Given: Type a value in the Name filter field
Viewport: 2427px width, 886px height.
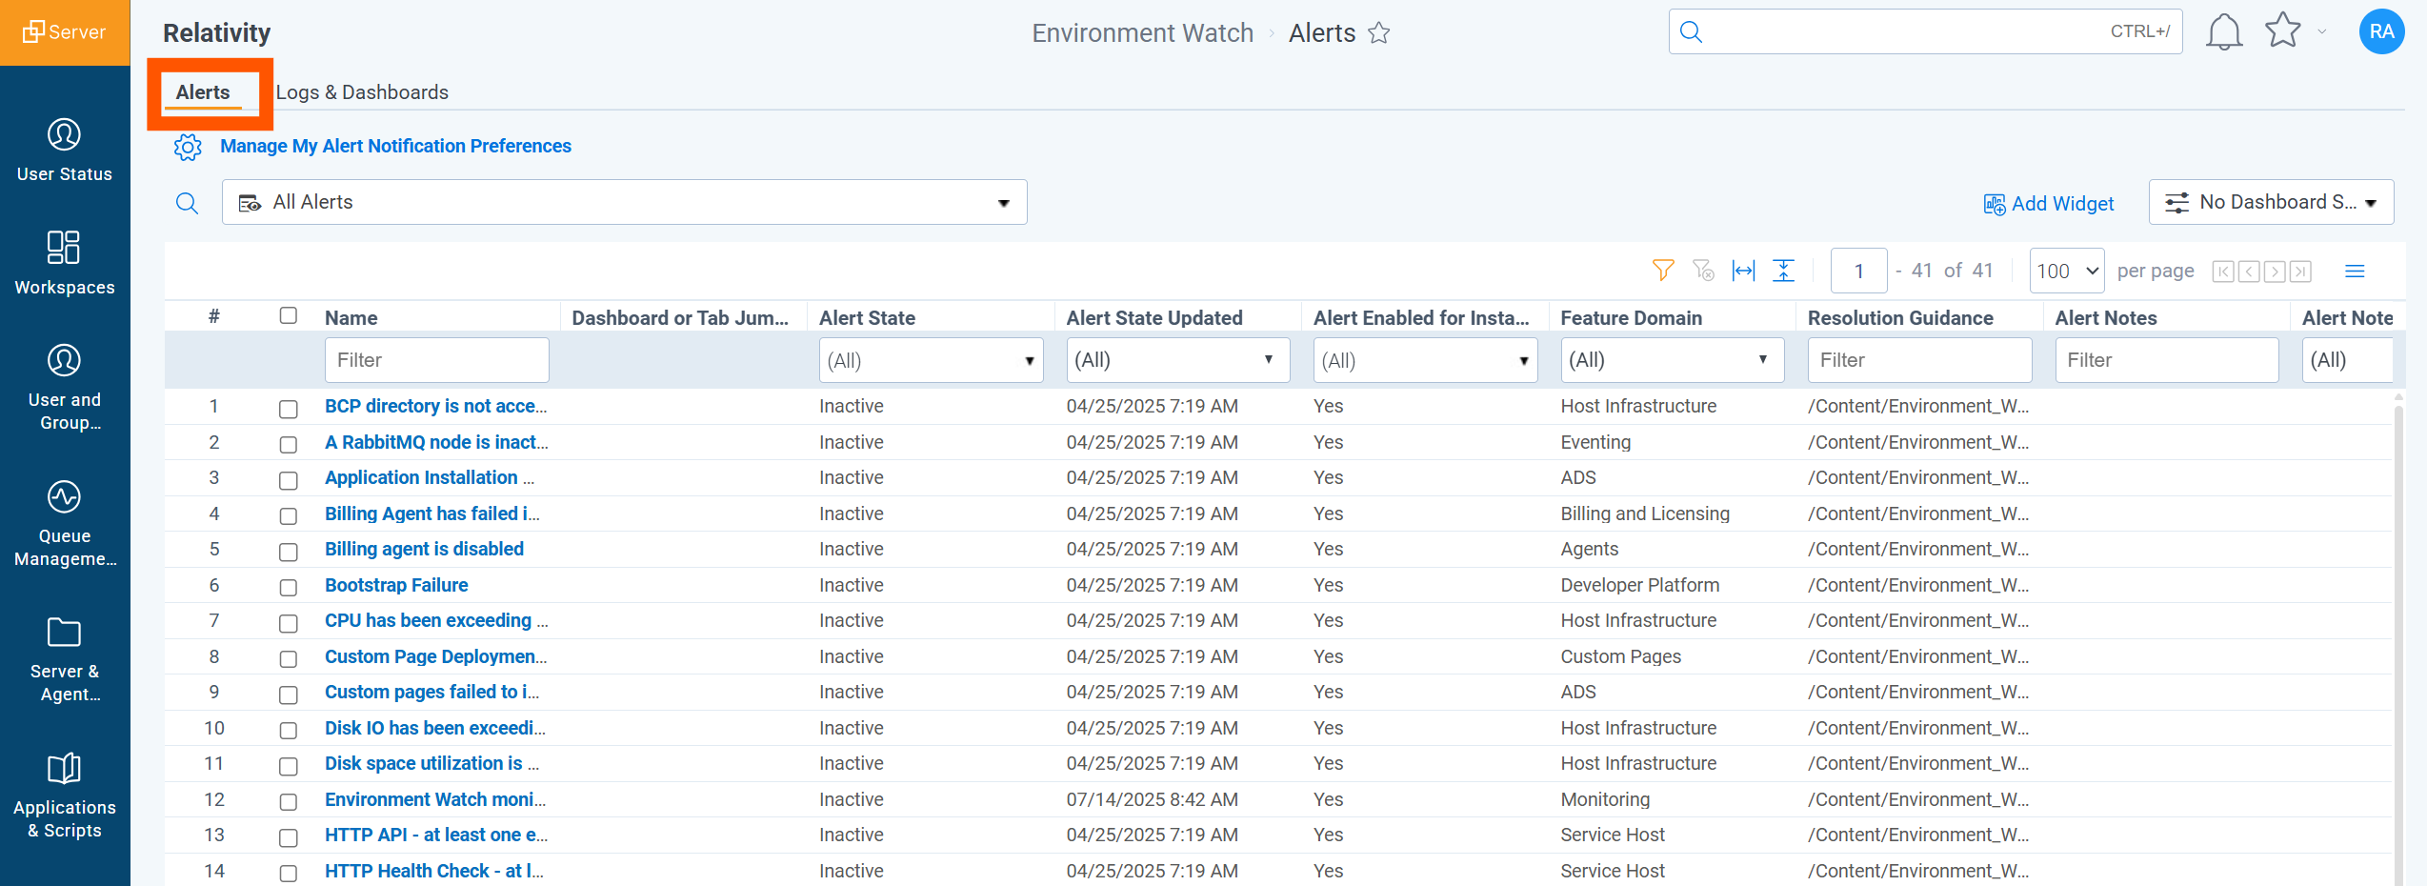Looking at the screenshot, I should tap(435, 360).
